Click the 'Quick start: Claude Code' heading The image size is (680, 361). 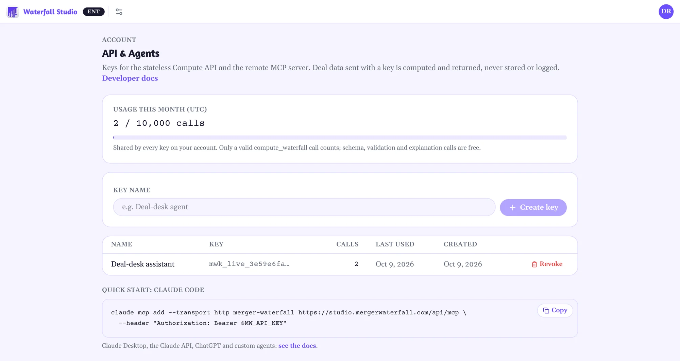pos(153,290)
